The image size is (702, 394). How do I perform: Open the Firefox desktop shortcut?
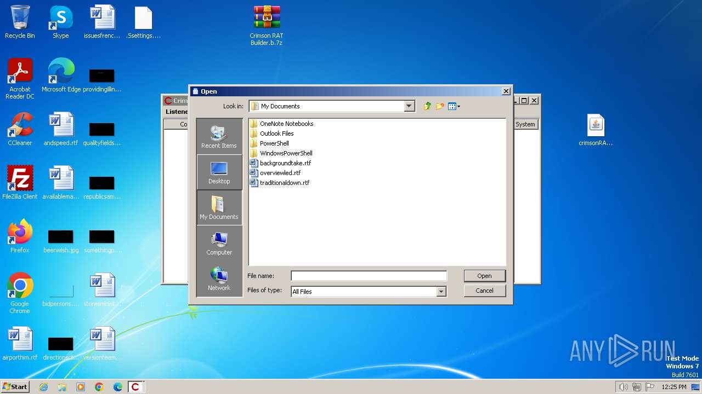(20, 236)
